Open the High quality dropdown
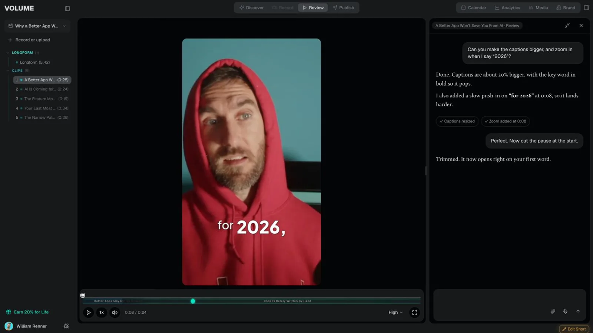 (x=395, y=312)
